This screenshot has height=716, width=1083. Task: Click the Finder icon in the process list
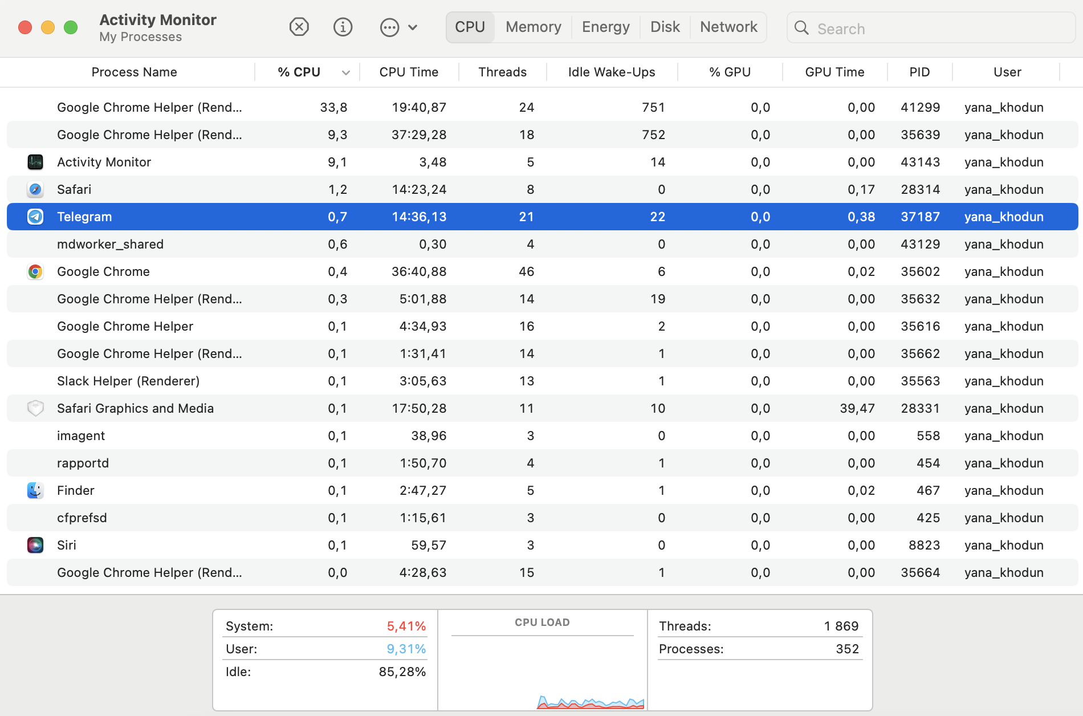click(35, 490)
